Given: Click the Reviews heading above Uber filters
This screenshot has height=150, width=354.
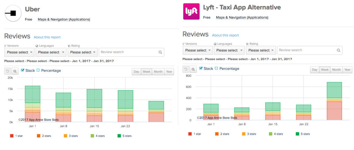Looking at the screenshot, I should click(17, 36).
